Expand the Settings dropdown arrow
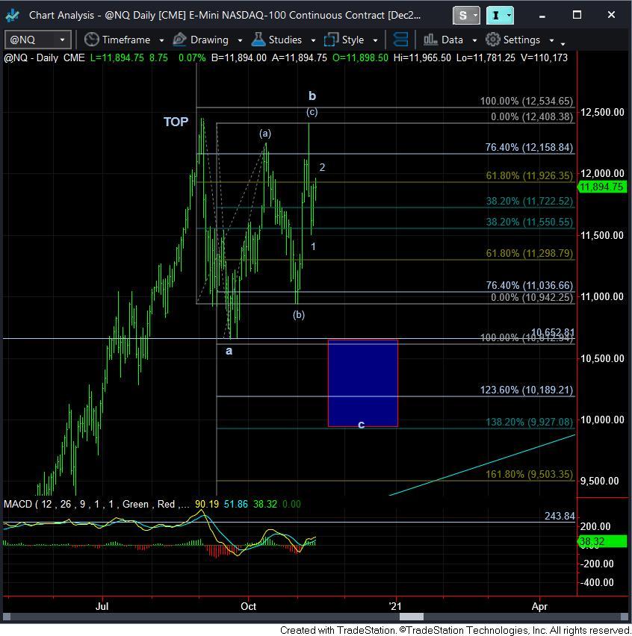 point(551,40)
